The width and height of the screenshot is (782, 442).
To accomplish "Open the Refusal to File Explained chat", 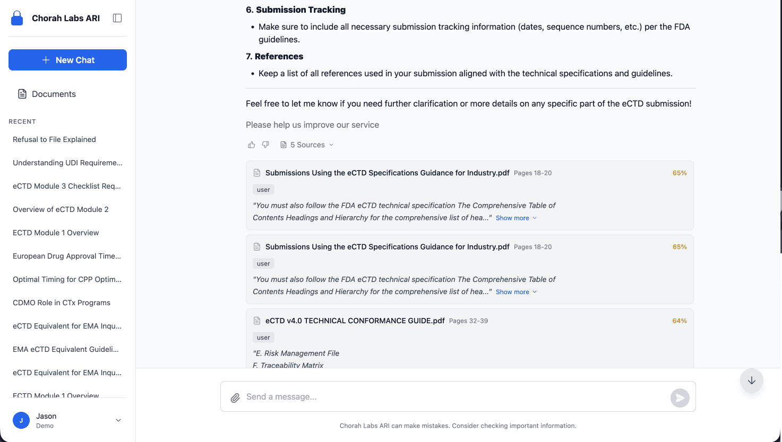I will [54, 139].
